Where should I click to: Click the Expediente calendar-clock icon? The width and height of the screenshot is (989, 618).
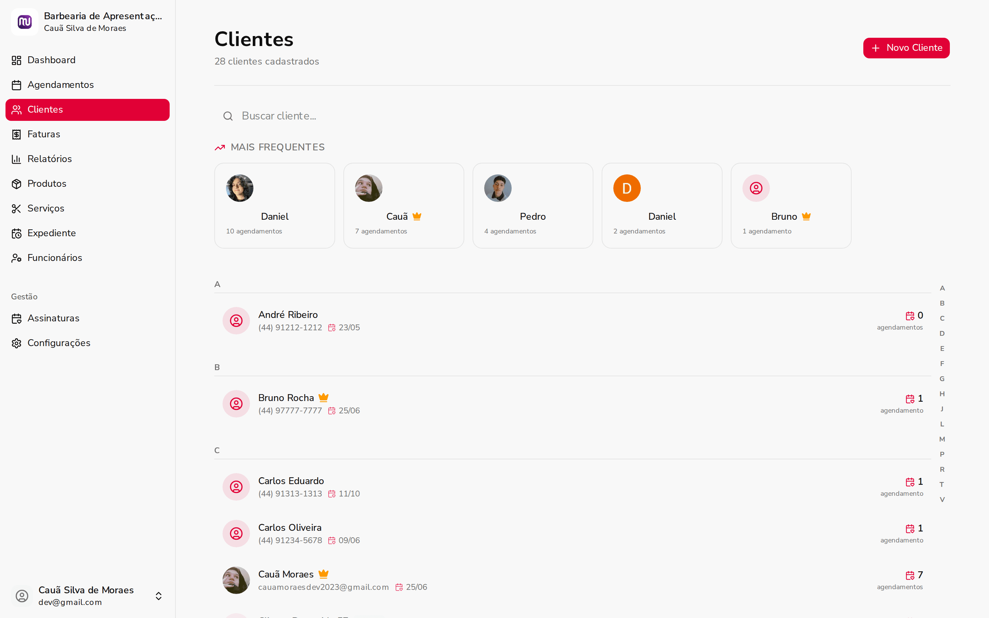tap(16, 233)
